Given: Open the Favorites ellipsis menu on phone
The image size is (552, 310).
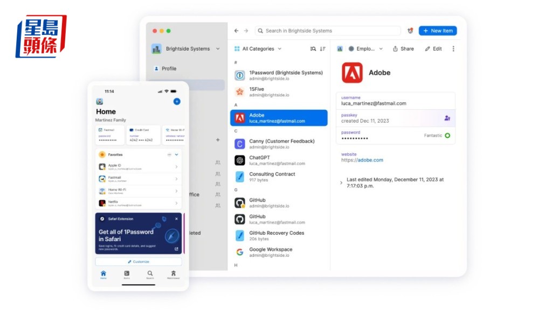Looking at the screenshot, I should (169, 154).
